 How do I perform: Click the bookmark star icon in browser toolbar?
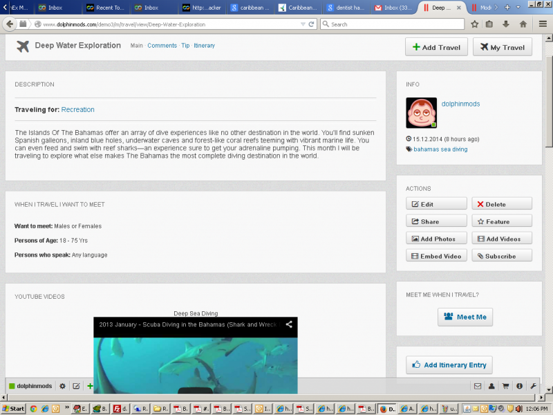[x=475, y=24]
